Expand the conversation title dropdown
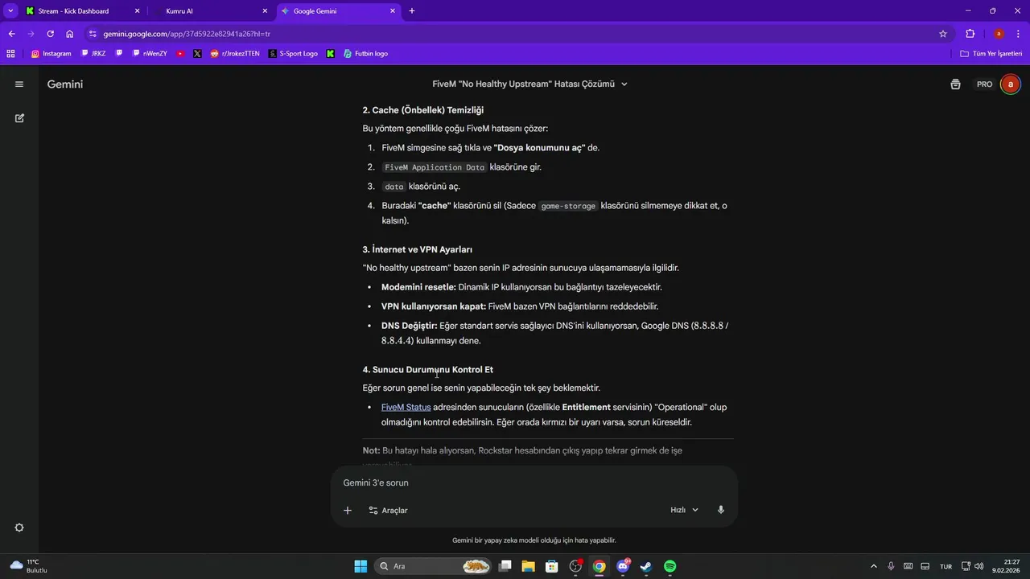1030x579 pixels. (624, 84)
